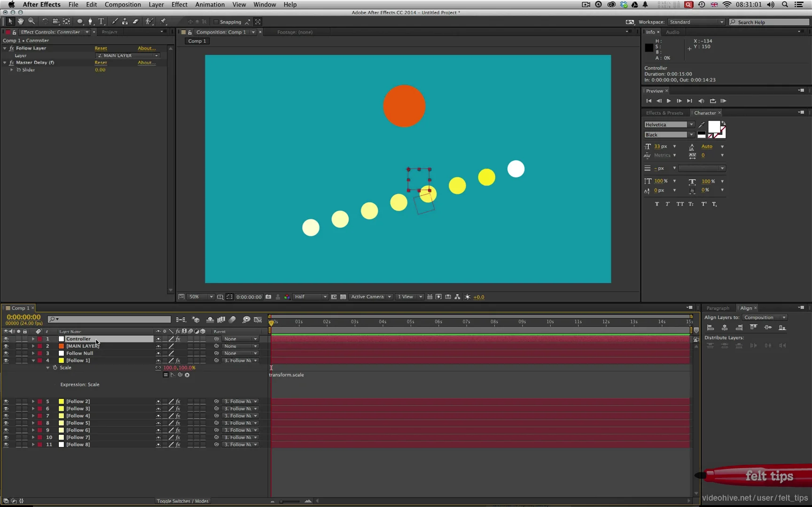Switch to the Character tab
Screen dimensions: 812x507
pyautogui.click(x=705, y=113)
